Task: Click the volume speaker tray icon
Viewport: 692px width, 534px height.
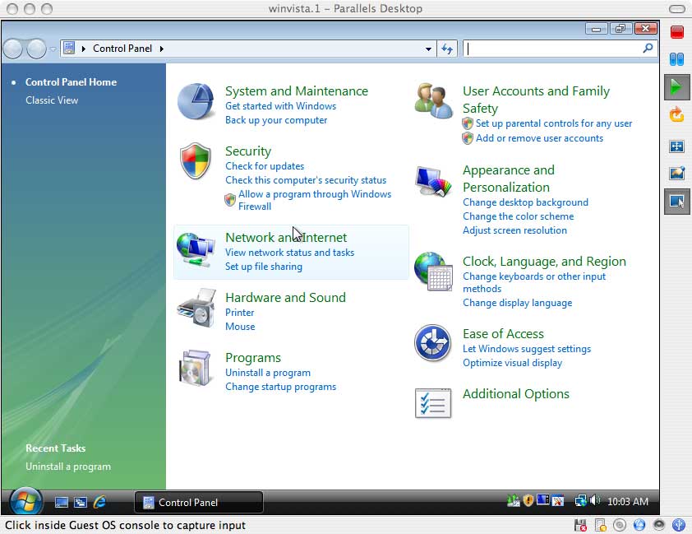Action: [595, 500]
